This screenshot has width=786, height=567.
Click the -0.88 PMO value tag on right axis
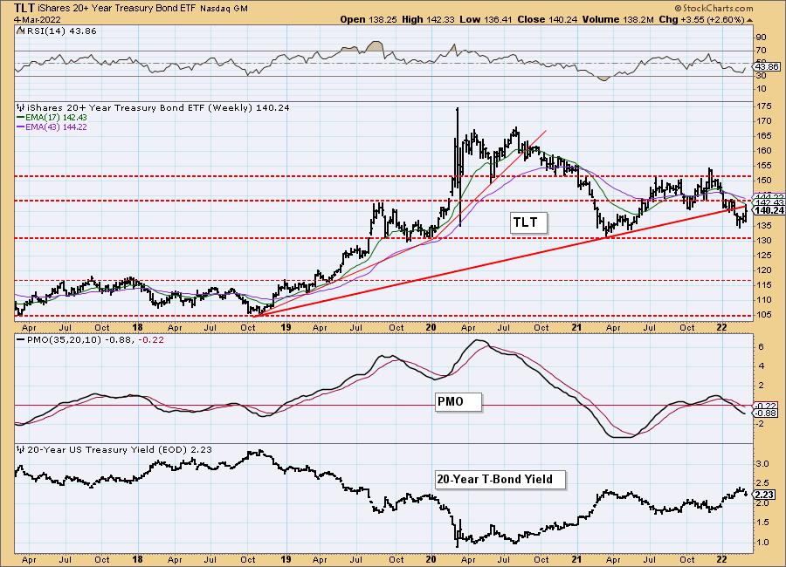[767, 413]
